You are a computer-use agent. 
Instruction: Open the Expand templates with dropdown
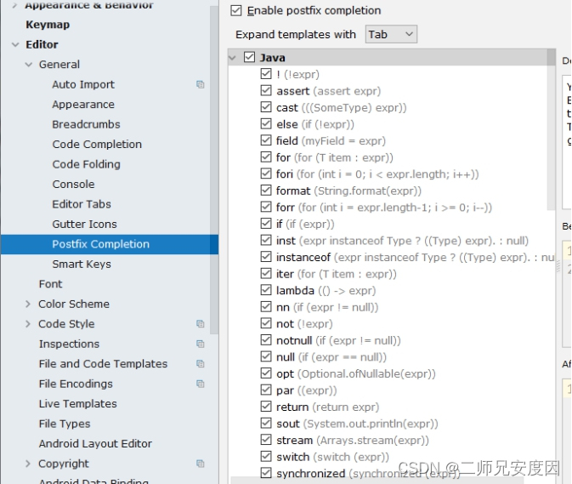[x=391, y=34]
